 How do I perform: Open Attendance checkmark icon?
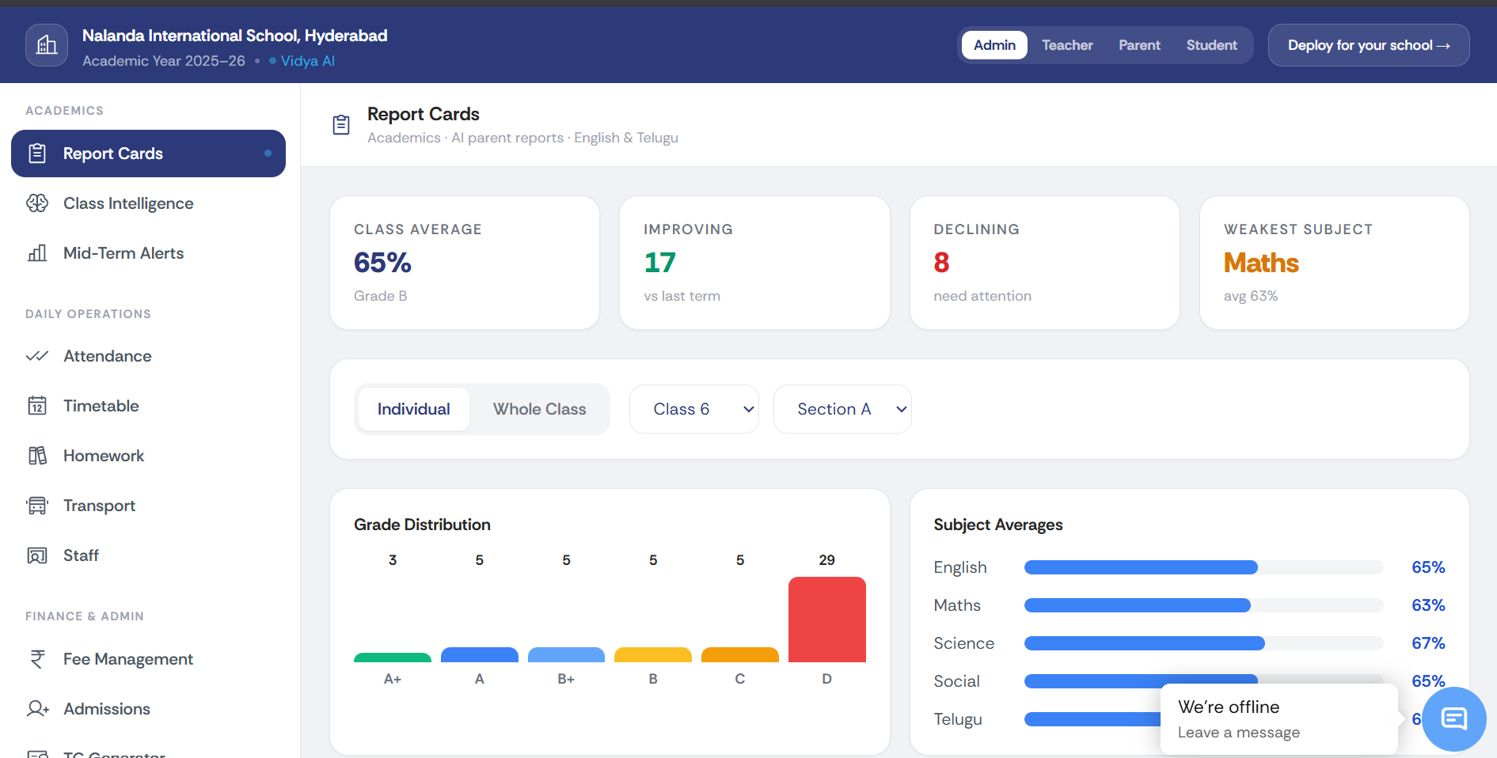click(x=37, y=356)
